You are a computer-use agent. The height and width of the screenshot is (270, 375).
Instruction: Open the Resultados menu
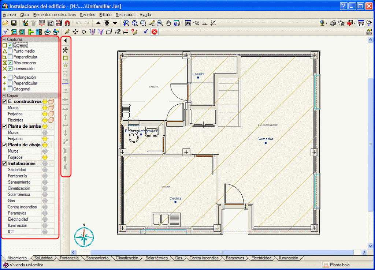pyautogui.click(x=126, y=15)
